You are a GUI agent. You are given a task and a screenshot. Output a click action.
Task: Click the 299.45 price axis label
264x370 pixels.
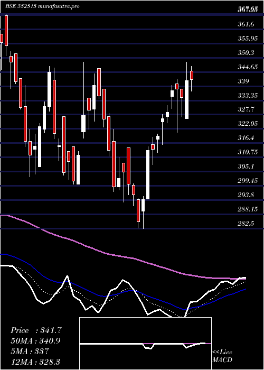tap(248, 181)
